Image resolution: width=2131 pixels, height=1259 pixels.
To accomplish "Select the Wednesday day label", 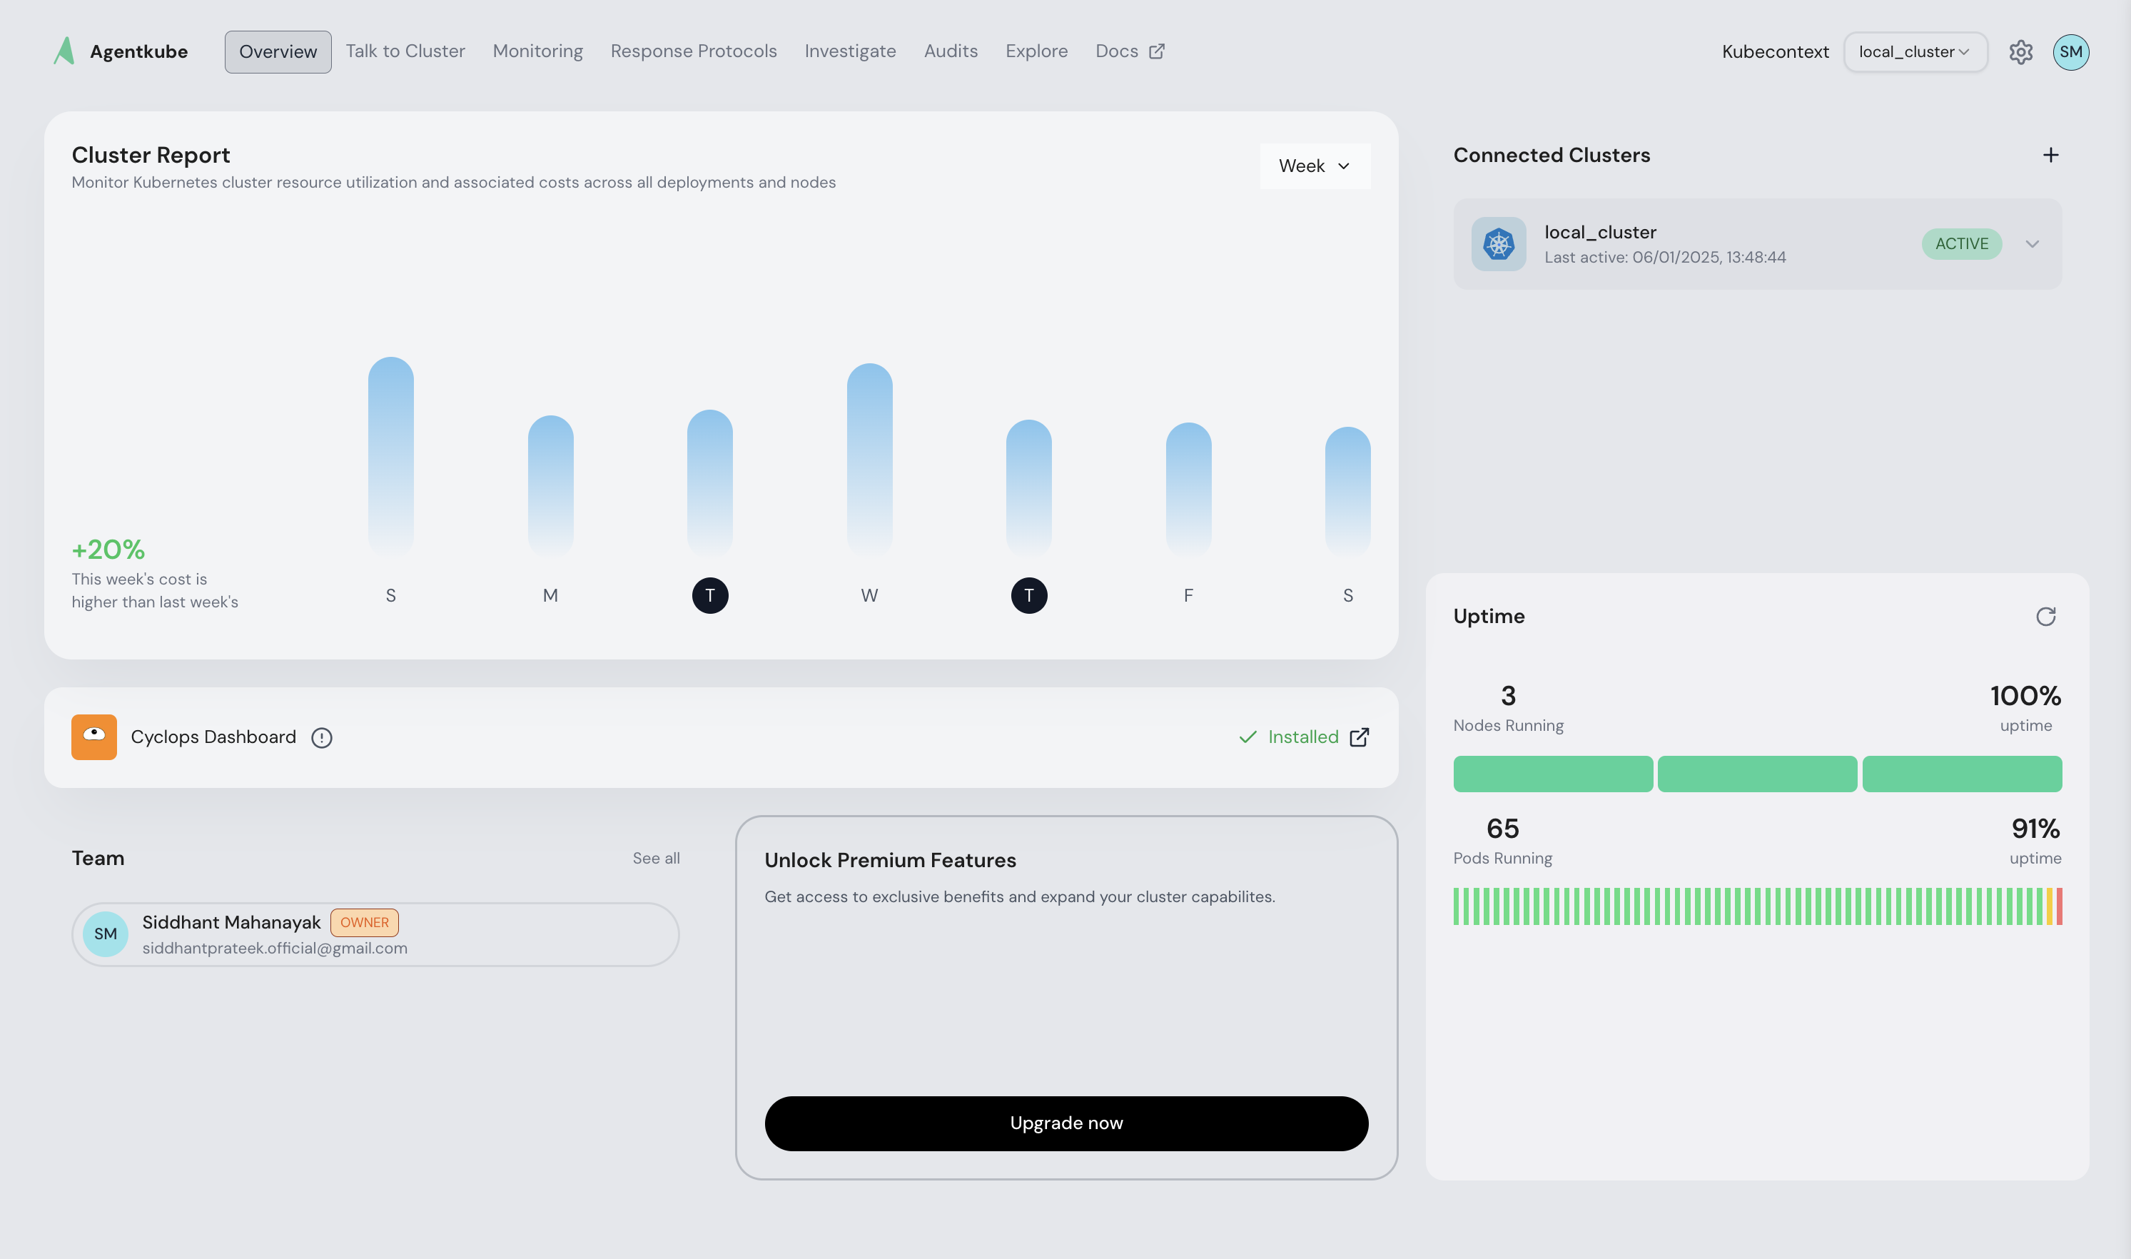I will [x=869, y=595].
